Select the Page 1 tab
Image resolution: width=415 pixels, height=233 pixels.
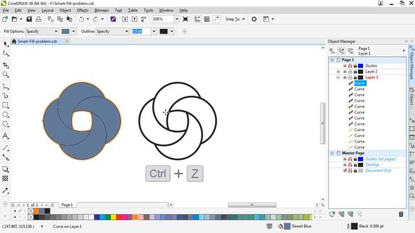coord(67,205)
